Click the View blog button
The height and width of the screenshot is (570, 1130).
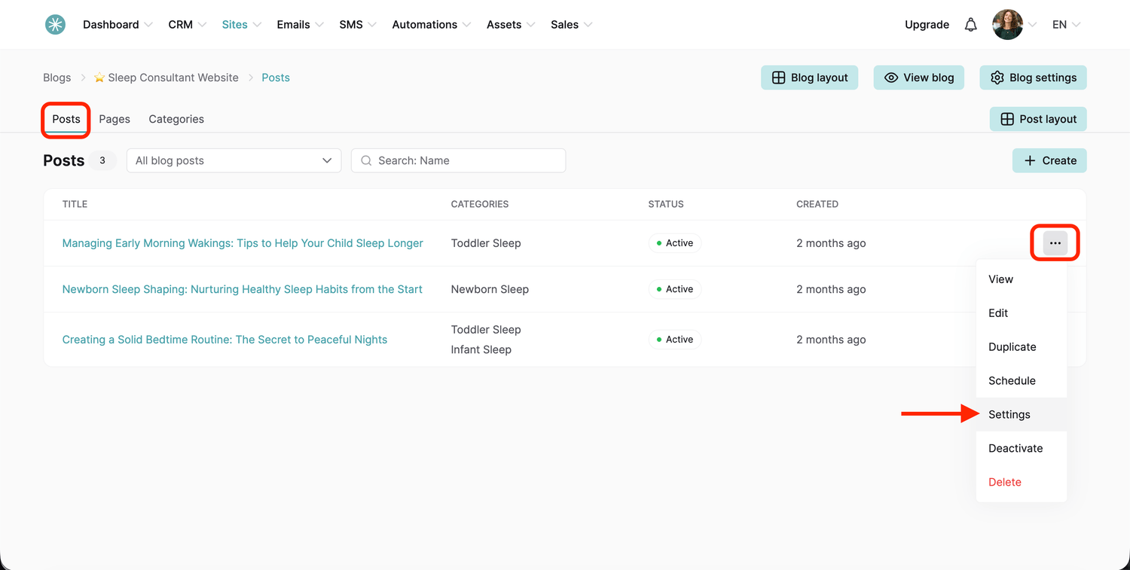918,78
